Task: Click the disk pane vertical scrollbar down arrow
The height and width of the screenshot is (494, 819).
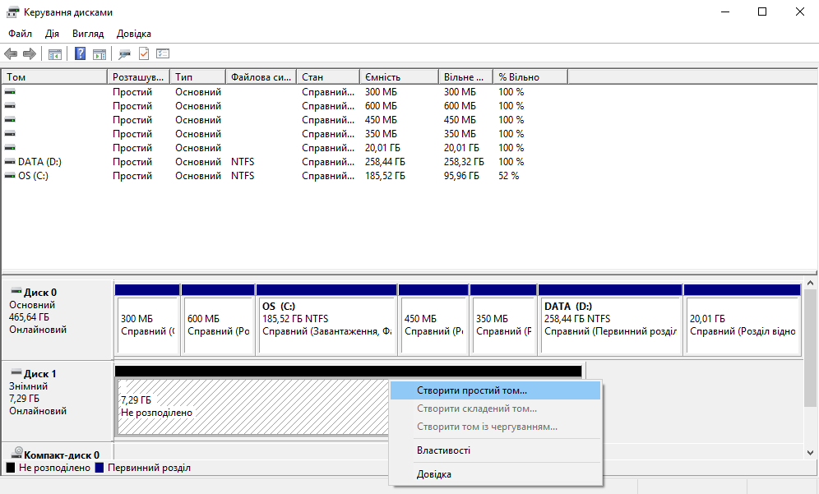Action: click(x=811, y=452)
